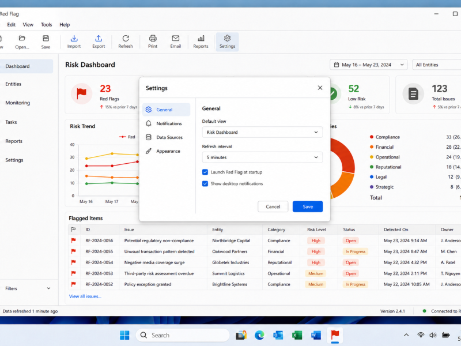Click the volume icon in system tray
461x346 pixels.
[x=433, y=335]
